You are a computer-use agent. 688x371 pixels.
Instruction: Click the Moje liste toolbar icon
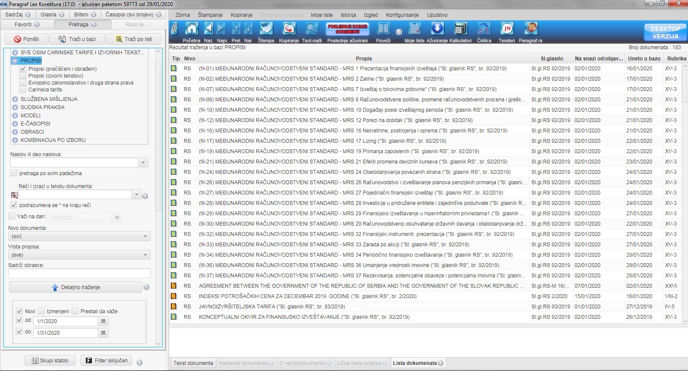(x=414, y=29)
